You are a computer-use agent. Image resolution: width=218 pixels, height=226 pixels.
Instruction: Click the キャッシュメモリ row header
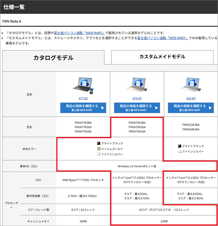[x=38, y=221]
